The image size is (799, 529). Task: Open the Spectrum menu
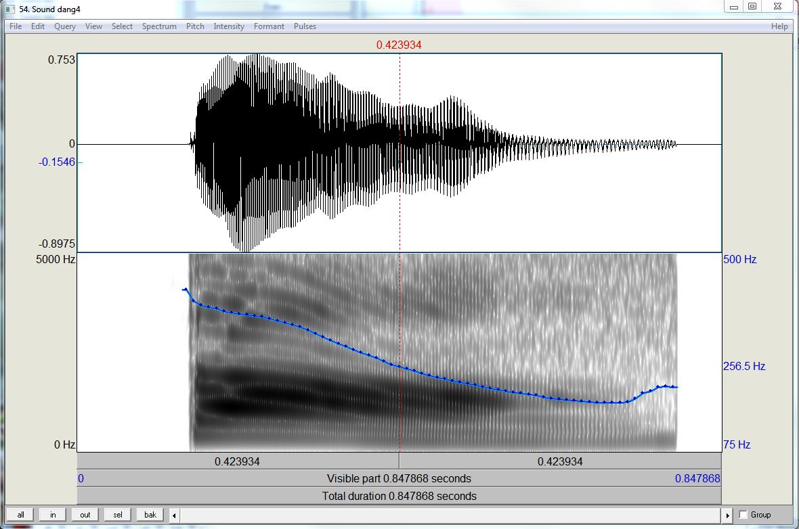tap(159, 26)
